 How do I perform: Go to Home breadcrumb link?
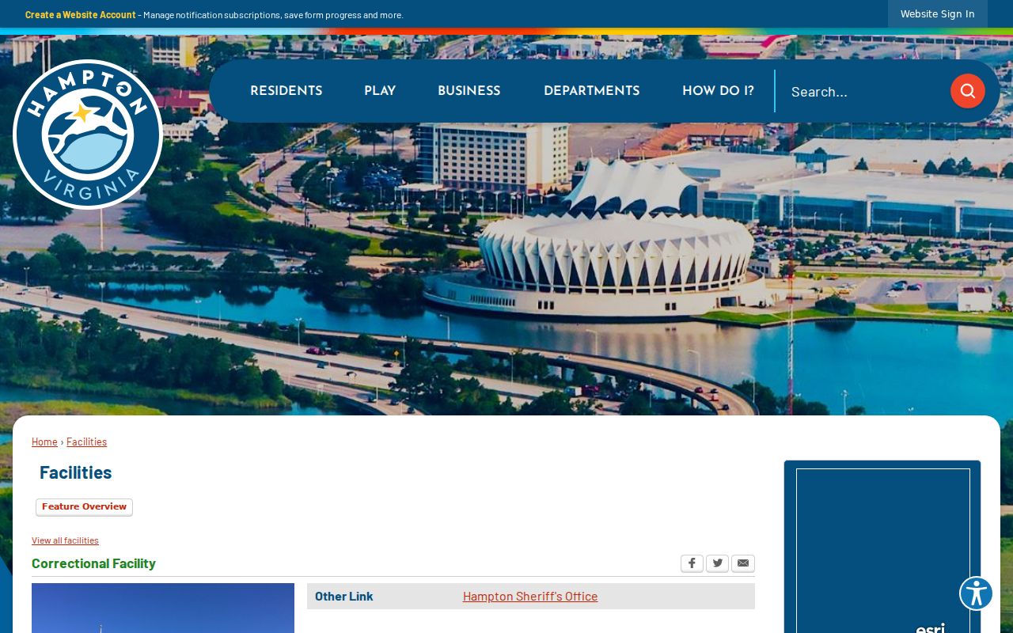(x=44, y=442)
